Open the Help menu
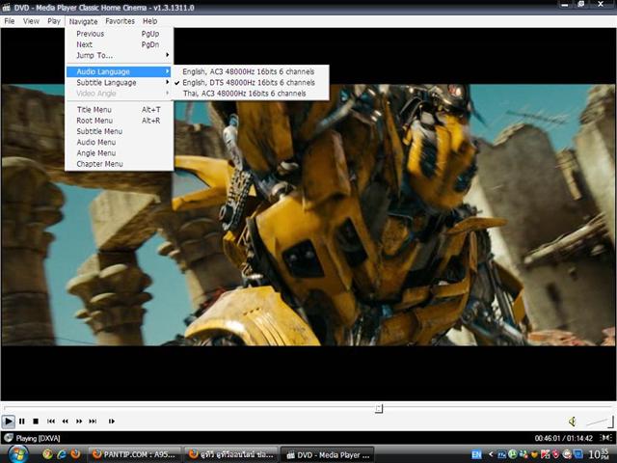This screenshot has width=617, height=463. [x=150, y=21]
